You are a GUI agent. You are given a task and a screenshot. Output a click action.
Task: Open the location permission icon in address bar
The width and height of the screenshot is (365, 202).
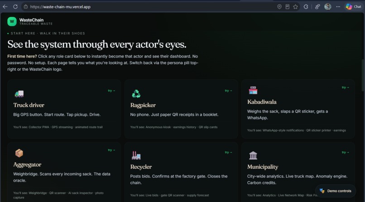pyautogui.click(x=279, y=7)
